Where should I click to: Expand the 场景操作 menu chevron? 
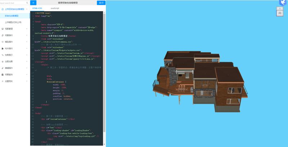tap(27, 35)
